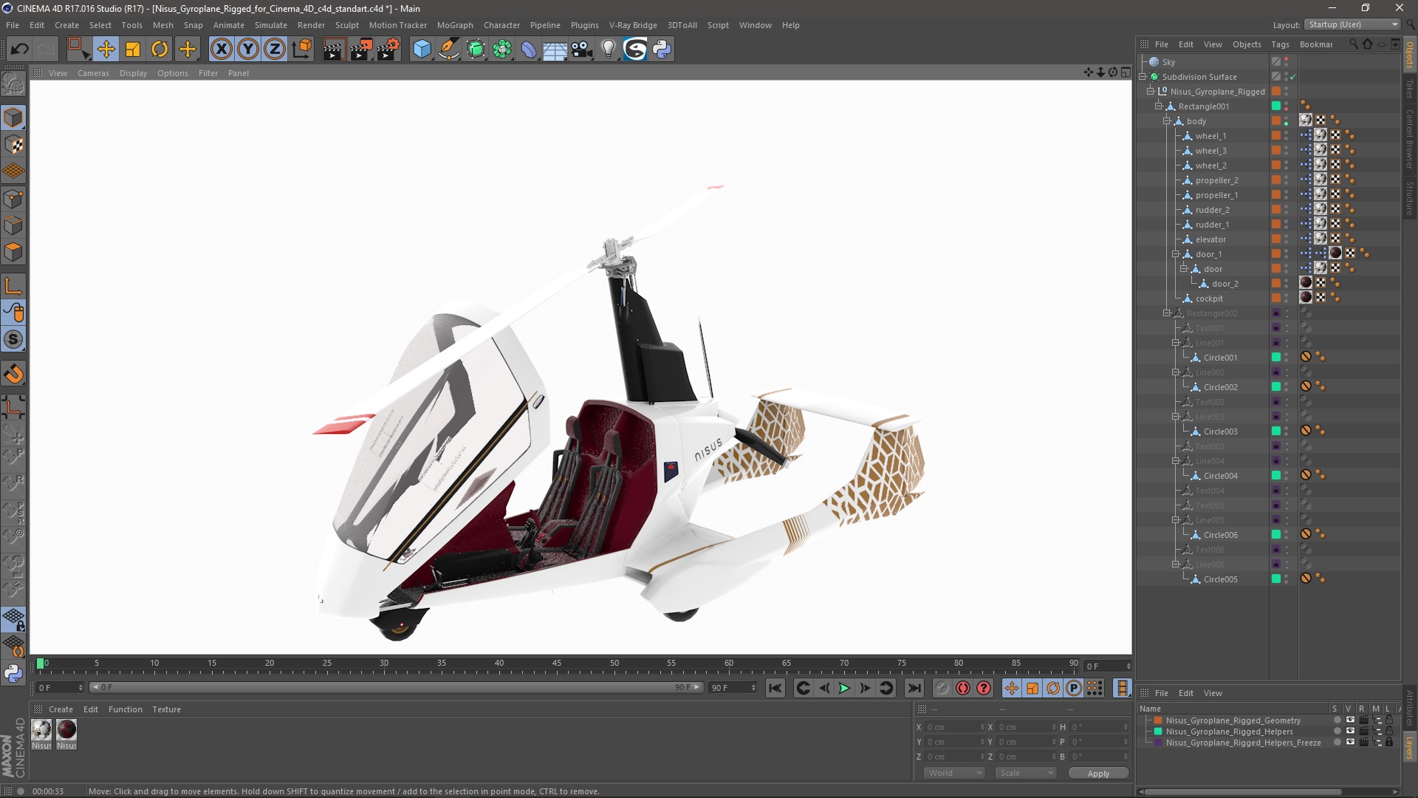
Task: Click Play button in timeline
Action: 844,688
